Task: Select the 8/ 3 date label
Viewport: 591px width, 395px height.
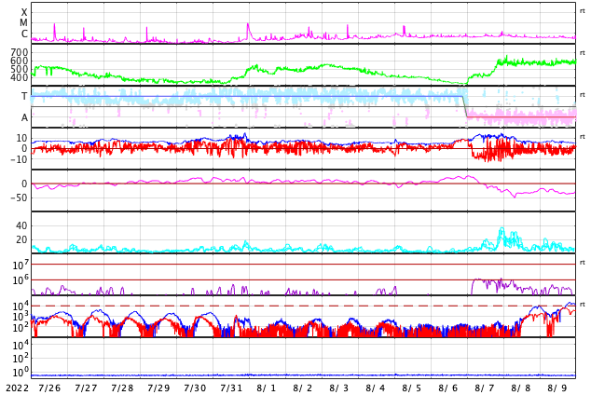Action: [x=338, y=388]
